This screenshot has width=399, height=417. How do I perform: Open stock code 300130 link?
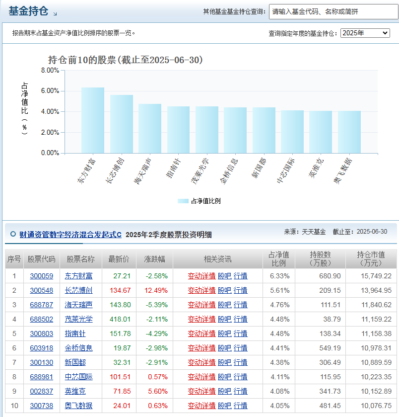pyautogui.click(x=41, y=362)
